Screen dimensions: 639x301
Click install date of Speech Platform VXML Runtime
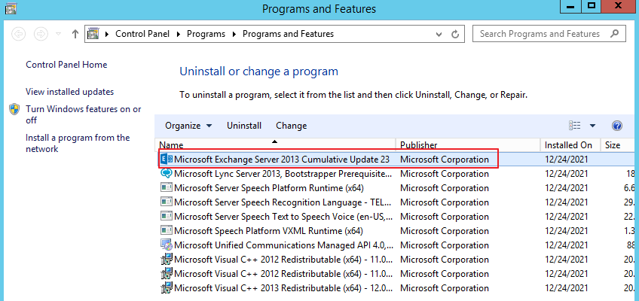[x=567, y=230]
